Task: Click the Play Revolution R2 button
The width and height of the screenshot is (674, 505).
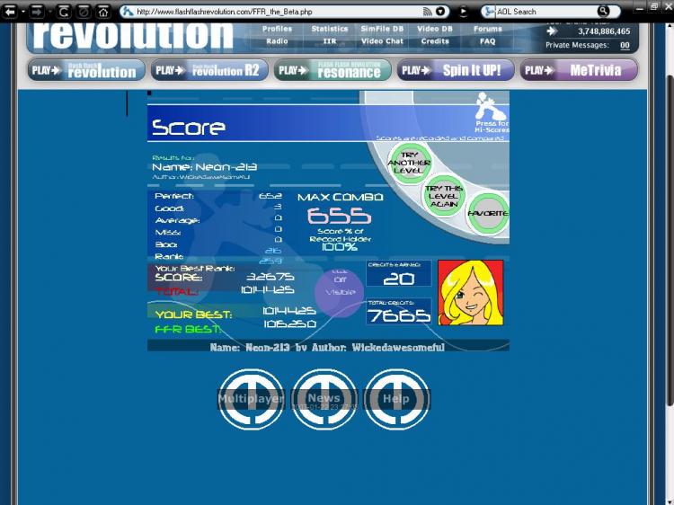Action: pyautogui.click(x=209, y=70)
